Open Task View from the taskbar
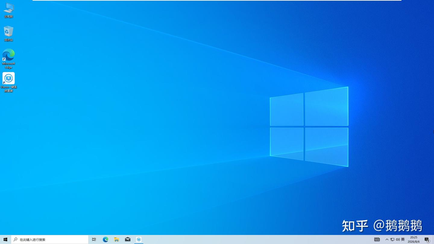434x244 pixels. (x=94, y=239)
